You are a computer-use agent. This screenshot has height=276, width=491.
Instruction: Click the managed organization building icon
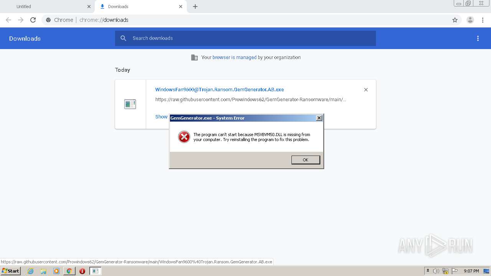pos(194,58)
